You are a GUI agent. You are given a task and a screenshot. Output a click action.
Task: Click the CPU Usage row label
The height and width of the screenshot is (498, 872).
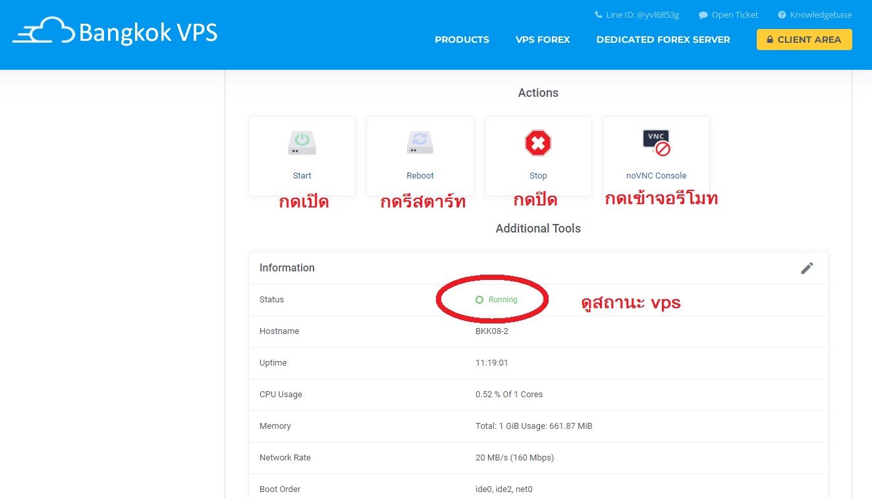click(x=281, y=395)
